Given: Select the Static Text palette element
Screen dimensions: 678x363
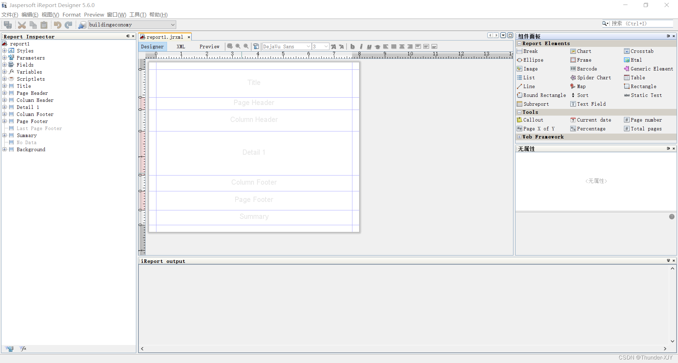Looking at the screenshot, I should coord(643,95).
